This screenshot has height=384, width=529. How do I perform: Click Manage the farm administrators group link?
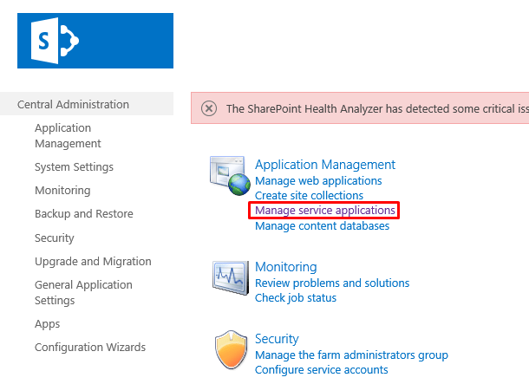tap(351, 355)
